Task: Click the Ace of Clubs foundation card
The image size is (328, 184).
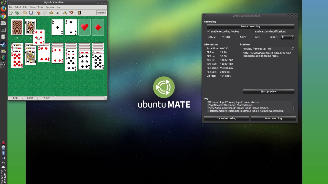Action: (57, 27)
